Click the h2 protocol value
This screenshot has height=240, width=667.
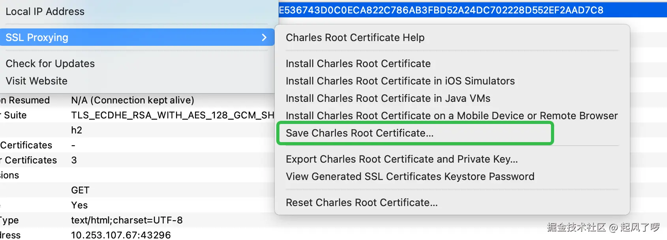(x=77, y=130)
